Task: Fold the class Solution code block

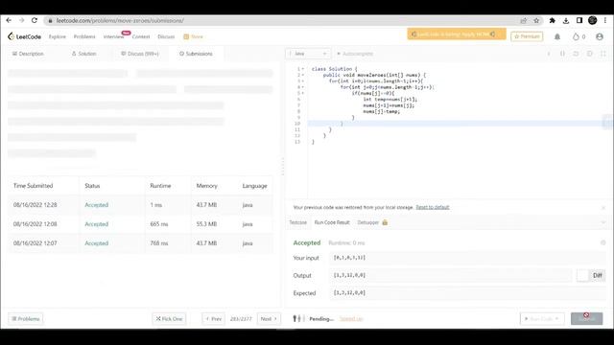Action: point(303,69)
